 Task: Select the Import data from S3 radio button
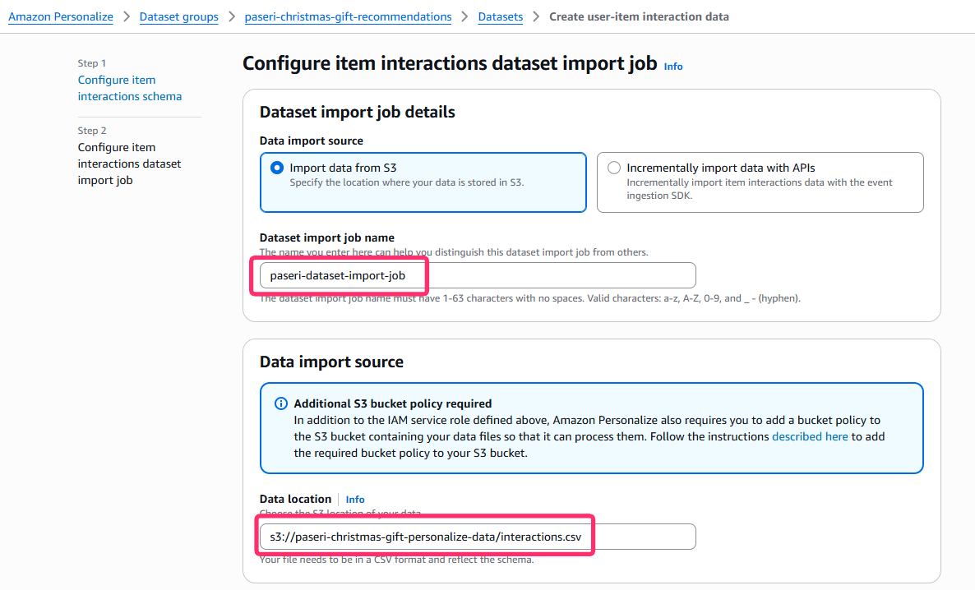coord(277,168)
